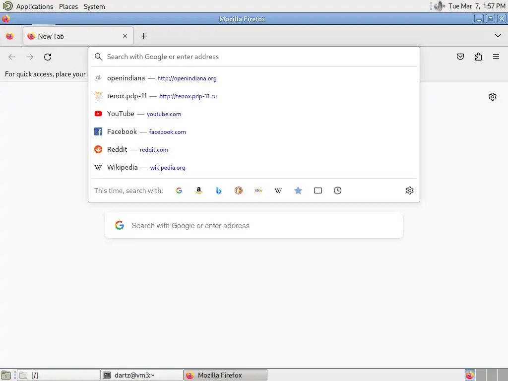Click the clock showing Tue Mar 7
The image size is (508, 381).
tap(477, 6)
